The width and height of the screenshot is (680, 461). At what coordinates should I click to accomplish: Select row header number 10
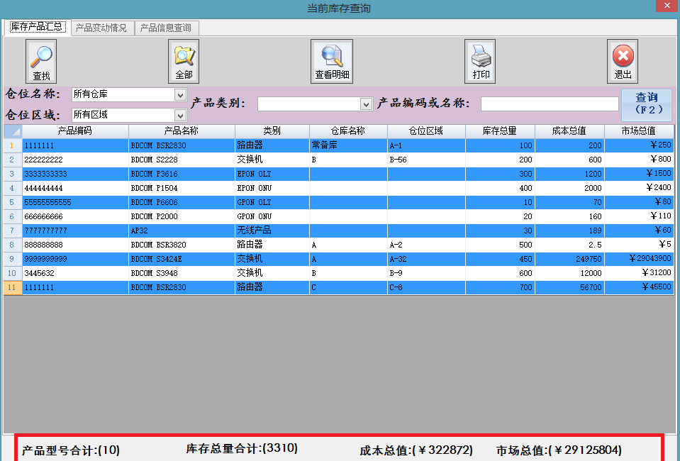(x=13, y=273)
